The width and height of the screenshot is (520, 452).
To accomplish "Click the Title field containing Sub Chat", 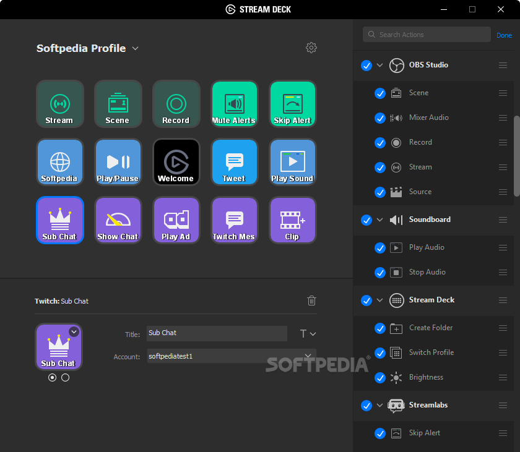I will pos(217,333).
